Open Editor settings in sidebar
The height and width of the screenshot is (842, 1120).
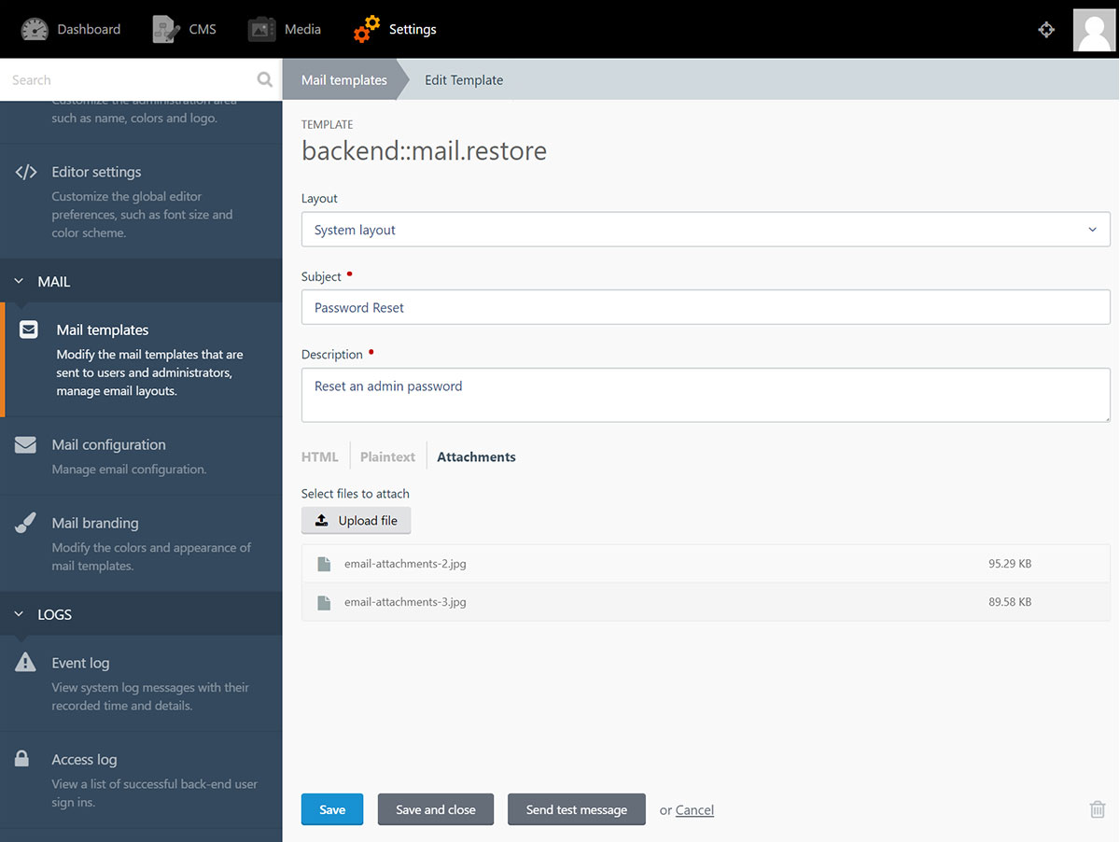coord(141,201)
